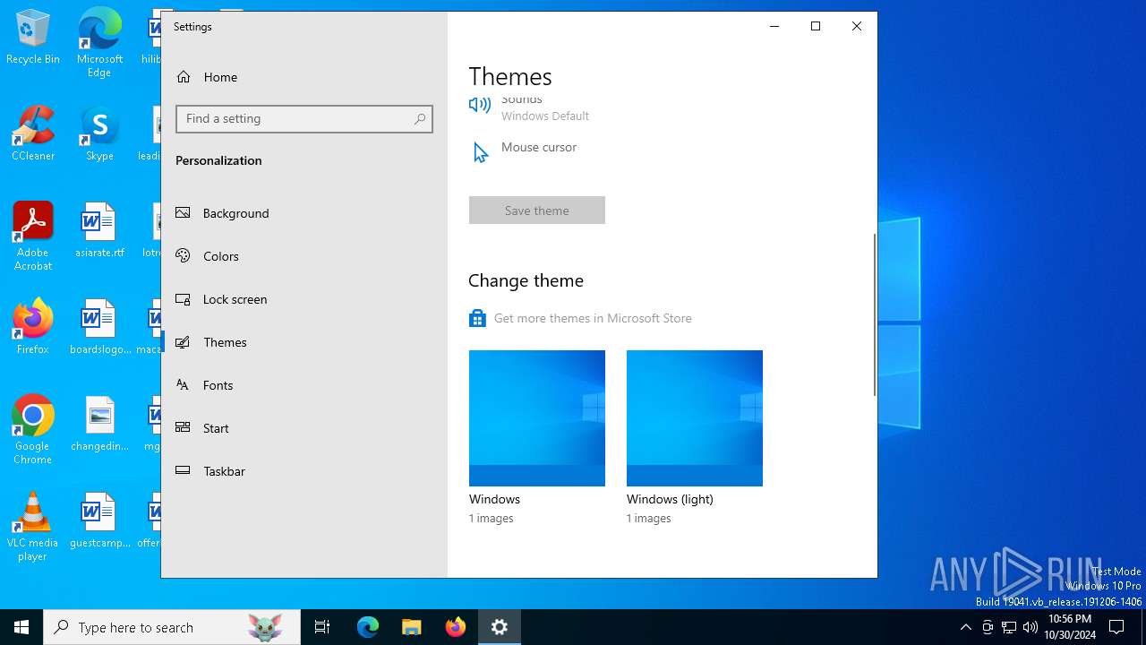Open the clock and calendar flyout

point(1070,627)
